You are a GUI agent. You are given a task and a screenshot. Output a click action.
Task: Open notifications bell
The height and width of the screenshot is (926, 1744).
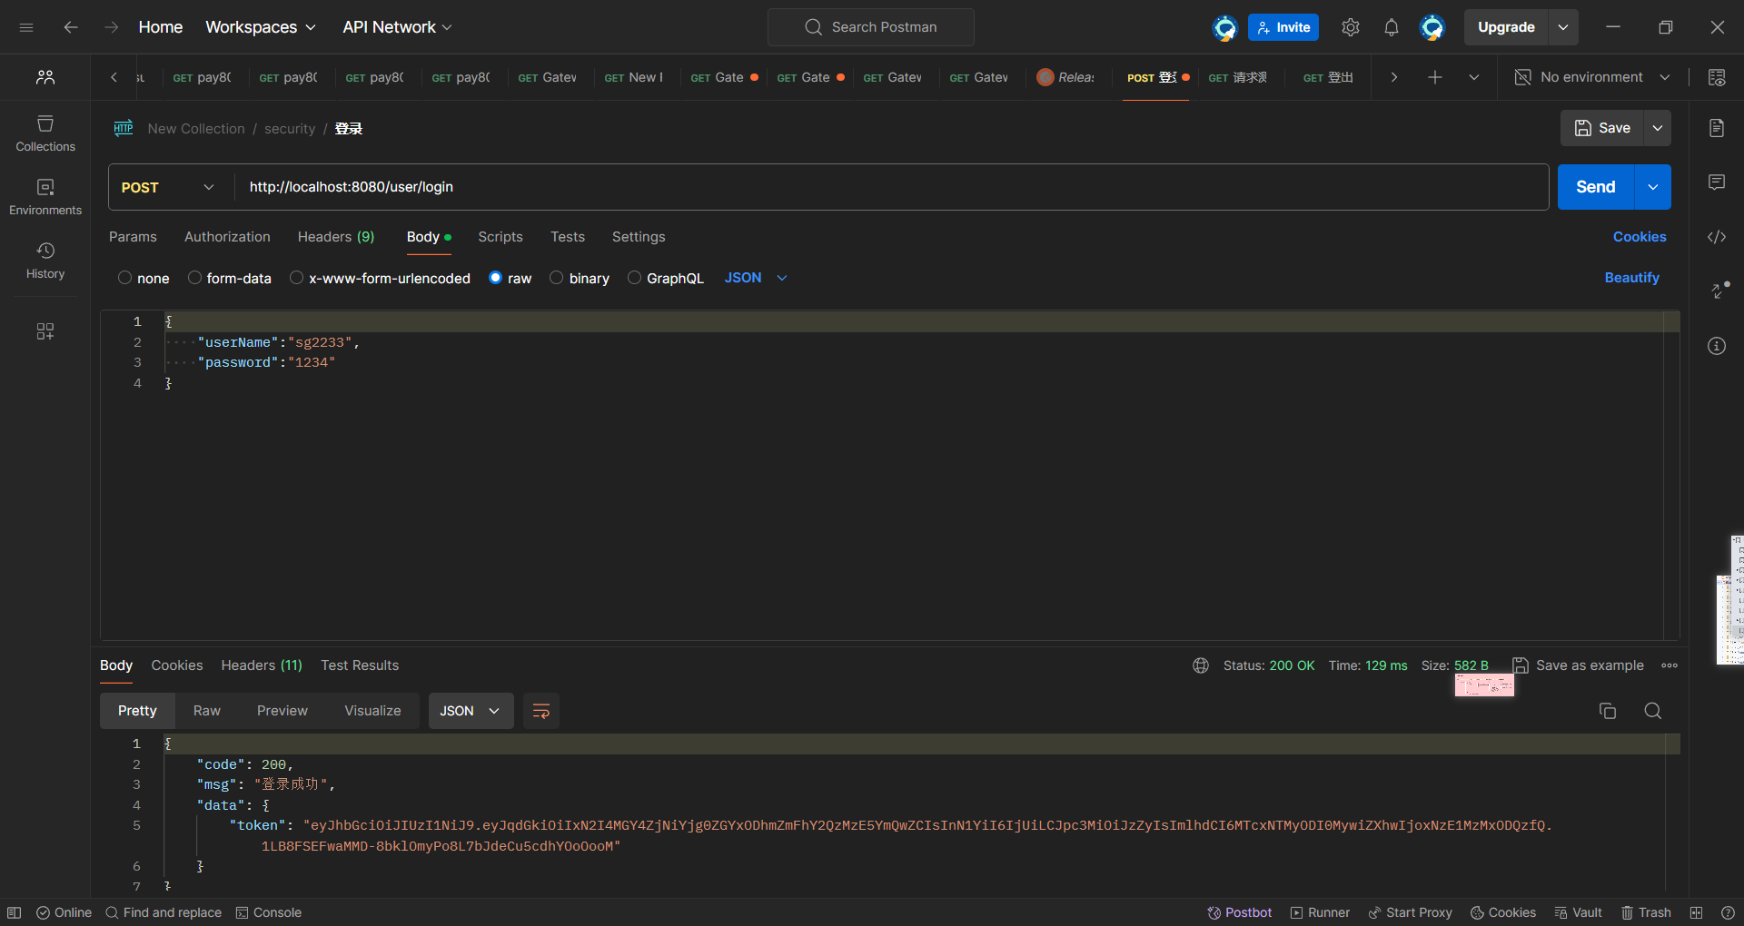click(1392, 27)
